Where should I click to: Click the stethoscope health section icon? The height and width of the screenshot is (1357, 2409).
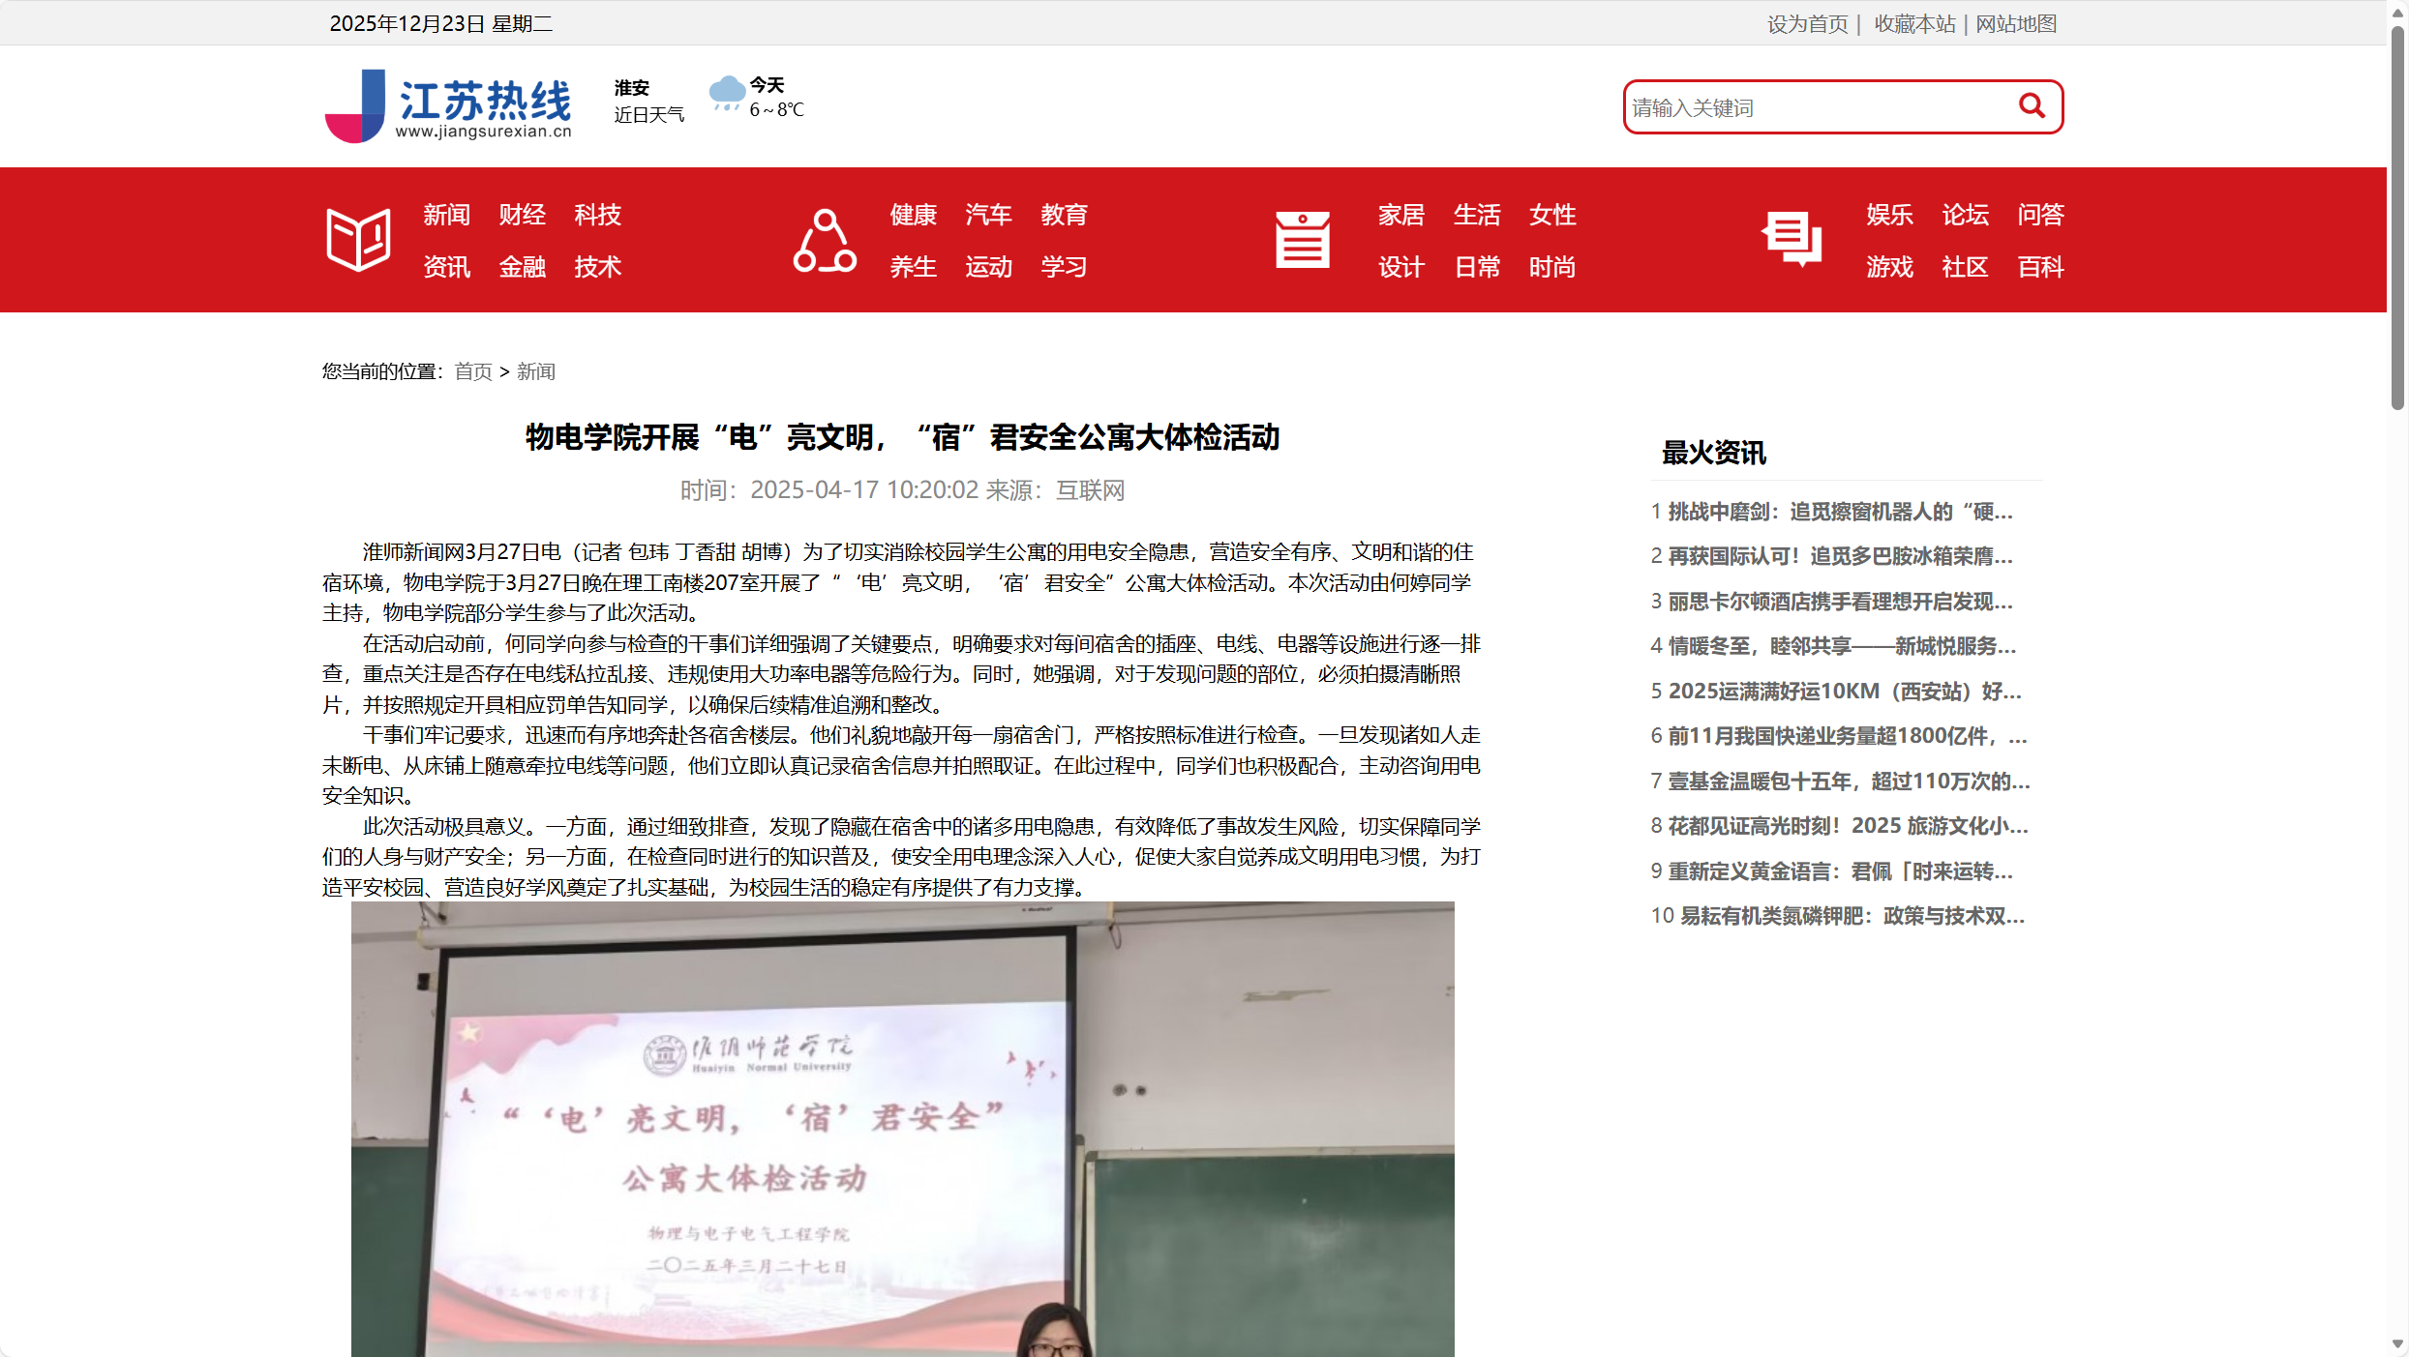[824, 239]
